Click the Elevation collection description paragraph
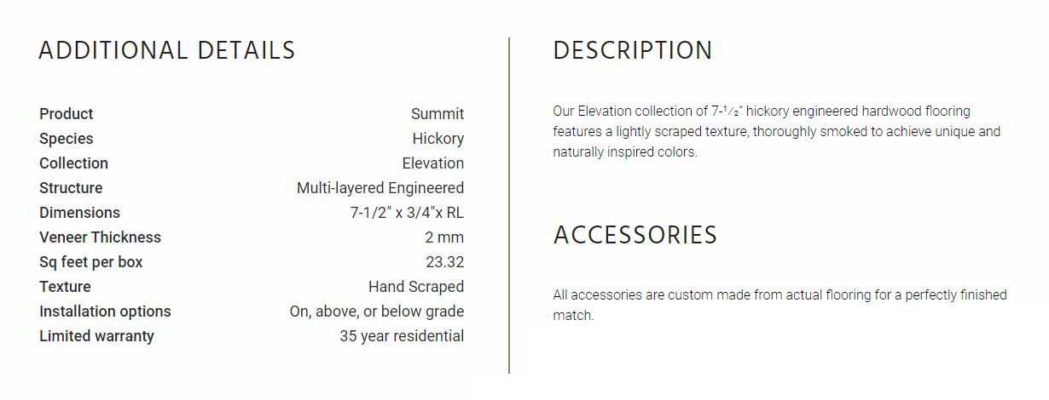Viewport: 1049px width, 400px height. tap(777, 132)
